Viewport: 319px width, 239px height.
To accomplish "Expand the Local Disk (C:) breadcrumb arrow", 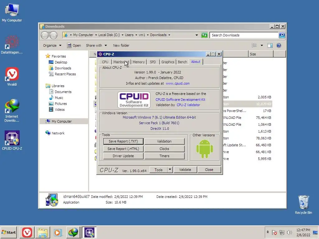I will click(122, 35).
